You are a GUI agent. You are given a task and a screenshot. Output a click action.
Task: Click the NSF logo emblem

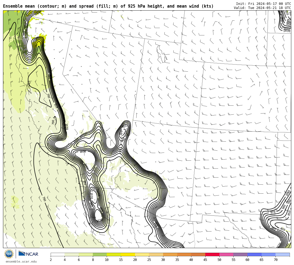pos(9,254)
